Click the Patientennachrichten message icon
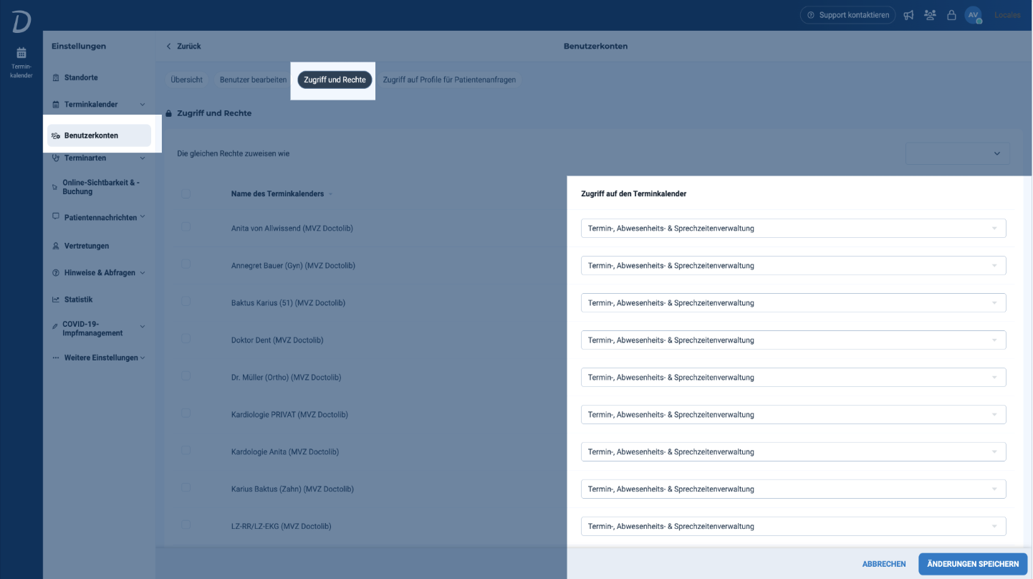Viewport: 1033px width, 579px height. [56, 216]
